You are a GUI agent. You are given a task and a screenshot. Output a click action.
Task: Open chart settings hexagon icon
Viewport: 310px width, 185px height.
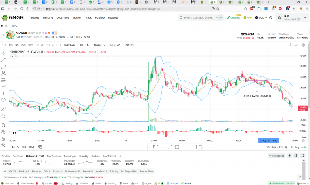pyautogui.click(x=303, y=45)
